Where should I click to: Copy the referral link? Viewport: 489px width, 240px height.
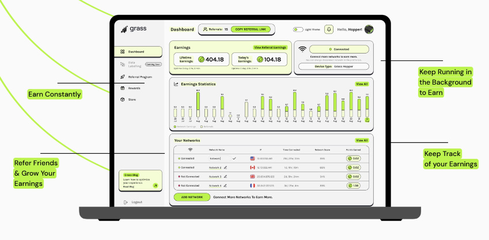pyautogui.click(x=251, y=29)
